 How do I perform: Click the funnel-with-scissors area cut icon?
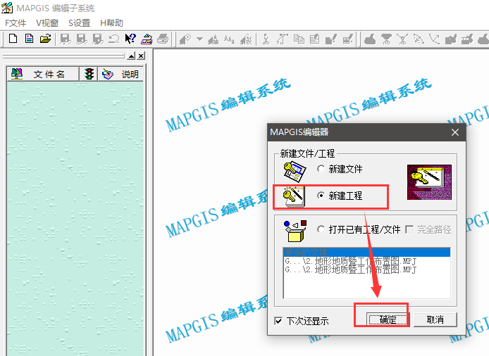click(x=386, y=39)
